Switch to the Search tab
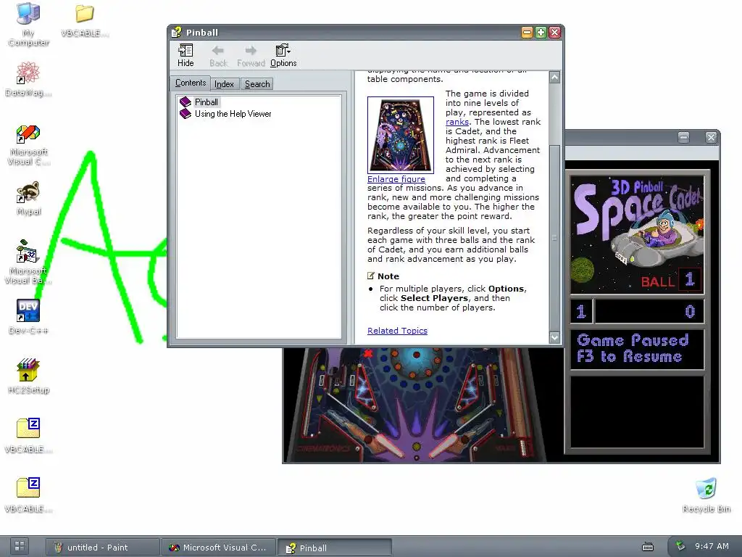Screen dimensions: 742x557 click(257, 84)
